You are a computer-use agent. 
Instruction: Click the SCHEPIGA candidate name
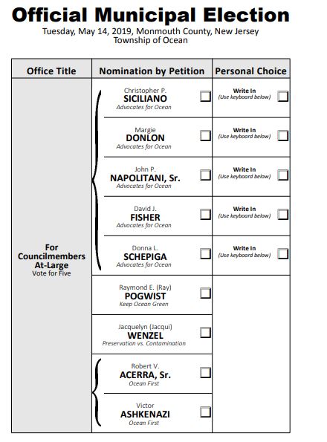point(145,256)
